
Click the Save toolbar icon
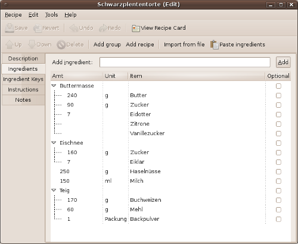click(9, 28)
